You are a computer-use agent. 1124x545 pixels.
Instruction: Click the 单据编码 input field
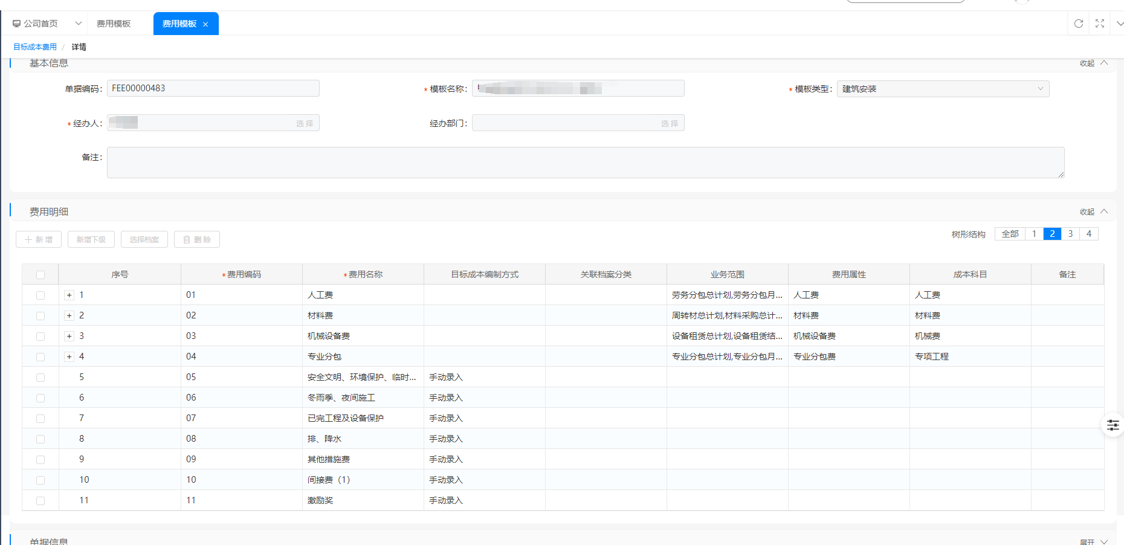click(x=213, y=88)
